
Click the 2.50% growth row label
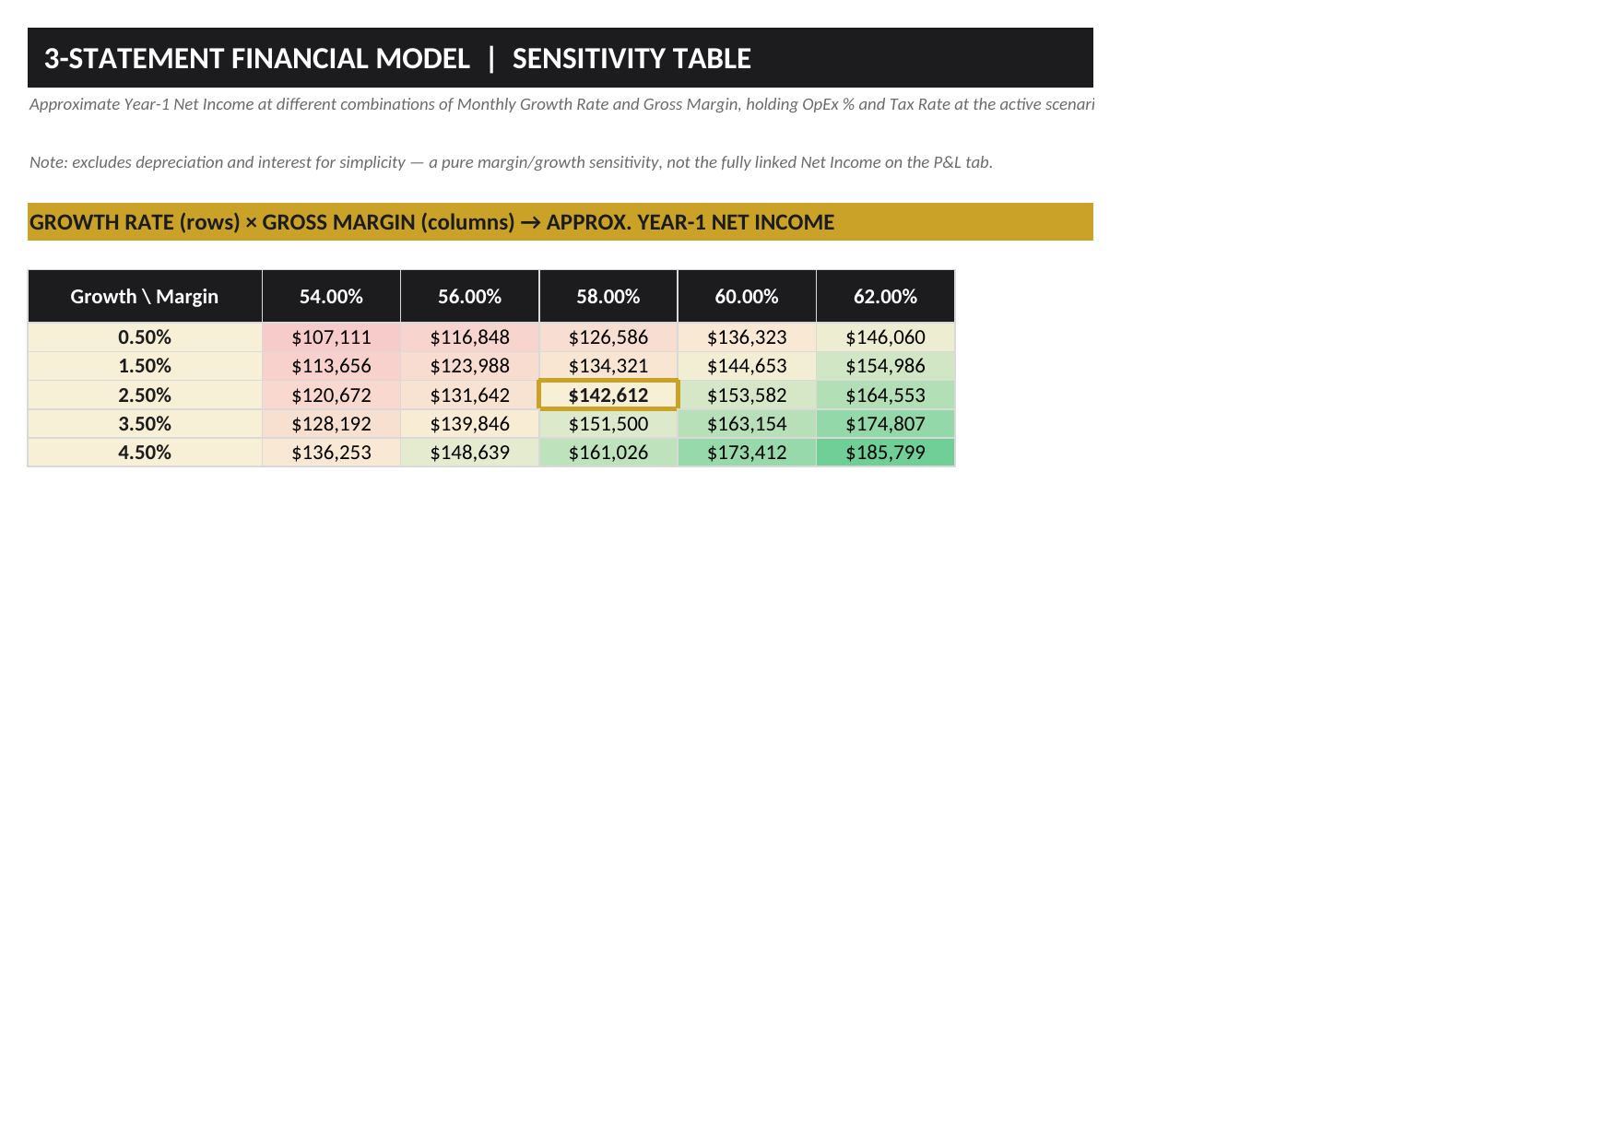145,395
